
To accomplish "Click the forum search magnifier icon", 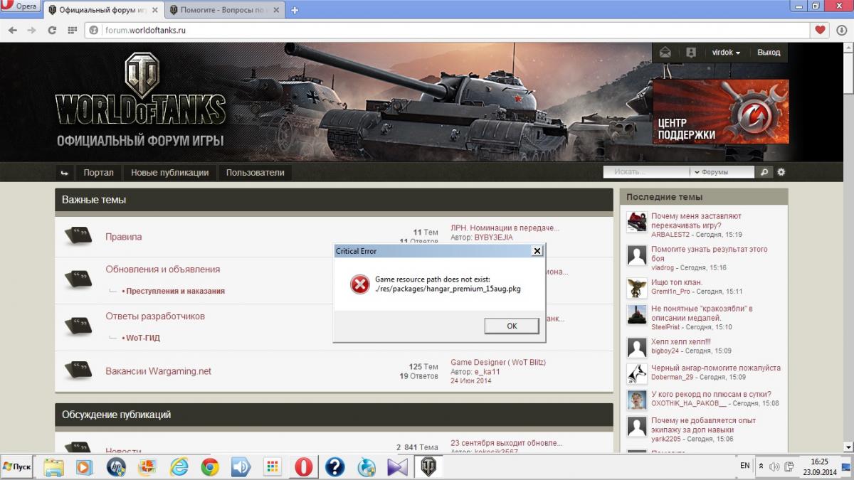I will tap(764, 172).
